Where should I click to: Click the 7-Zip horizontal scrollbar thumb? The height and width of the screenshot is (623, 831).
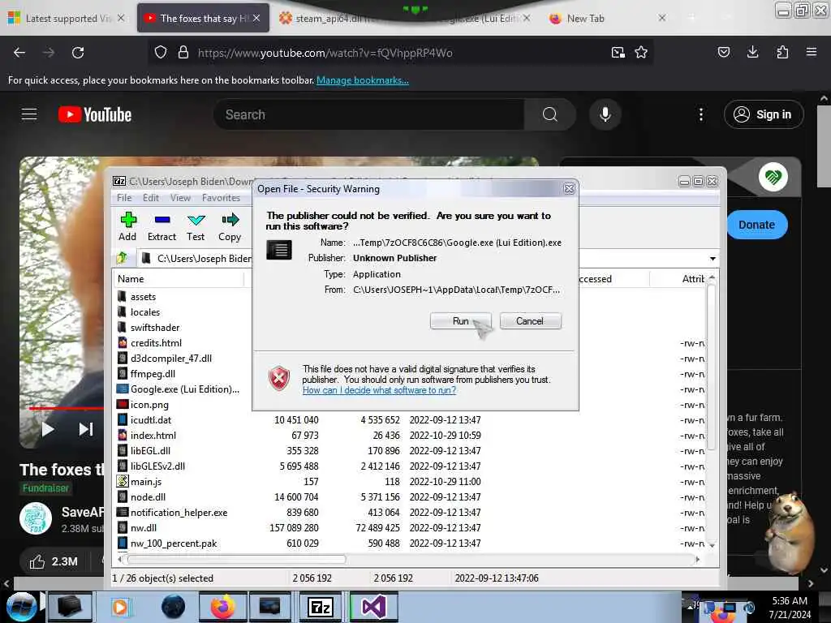click(236, 560)
